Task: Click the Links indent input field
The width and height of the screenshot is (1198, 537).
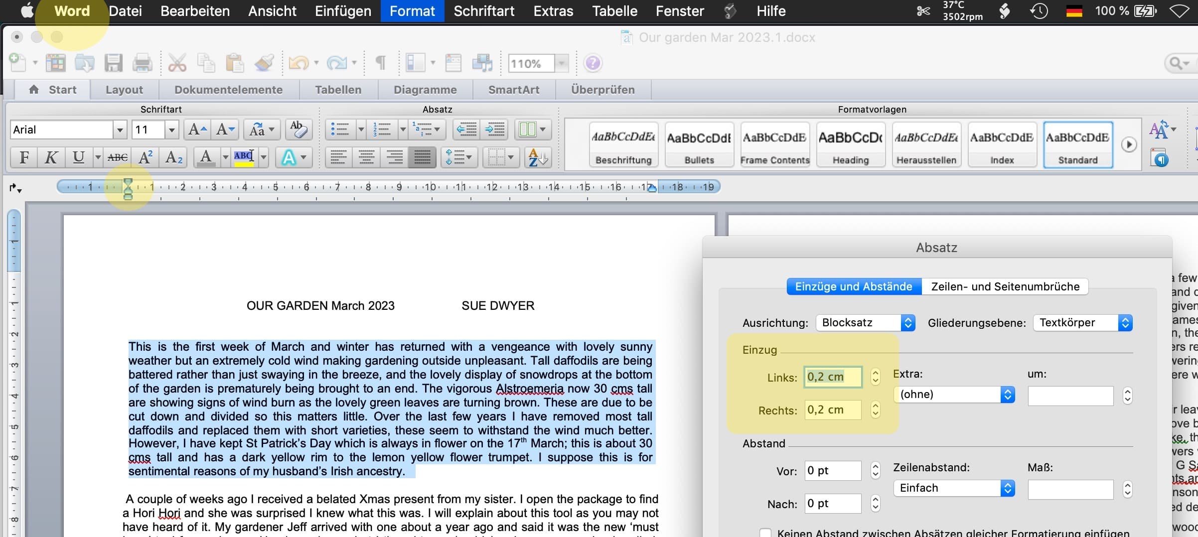Action: [832, 377]
